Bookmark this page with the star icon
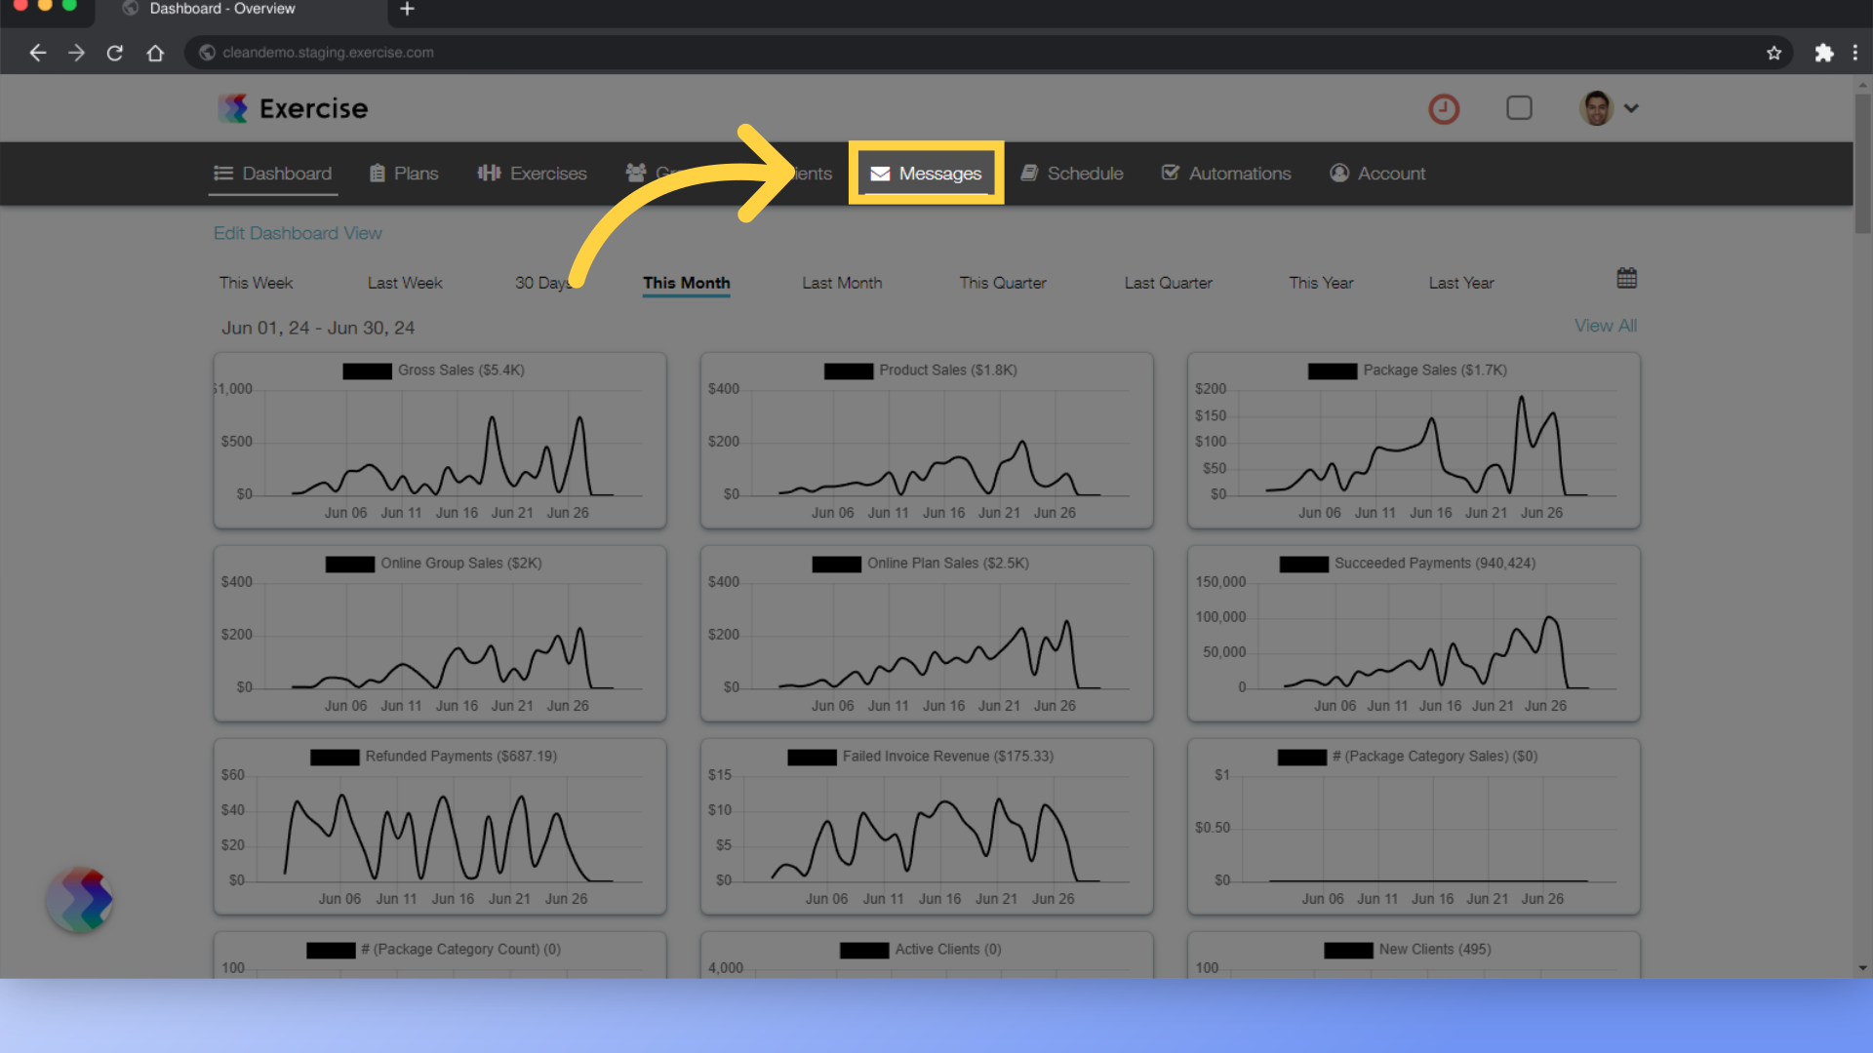The image size is (1873, 1053). coord(1773,53)
